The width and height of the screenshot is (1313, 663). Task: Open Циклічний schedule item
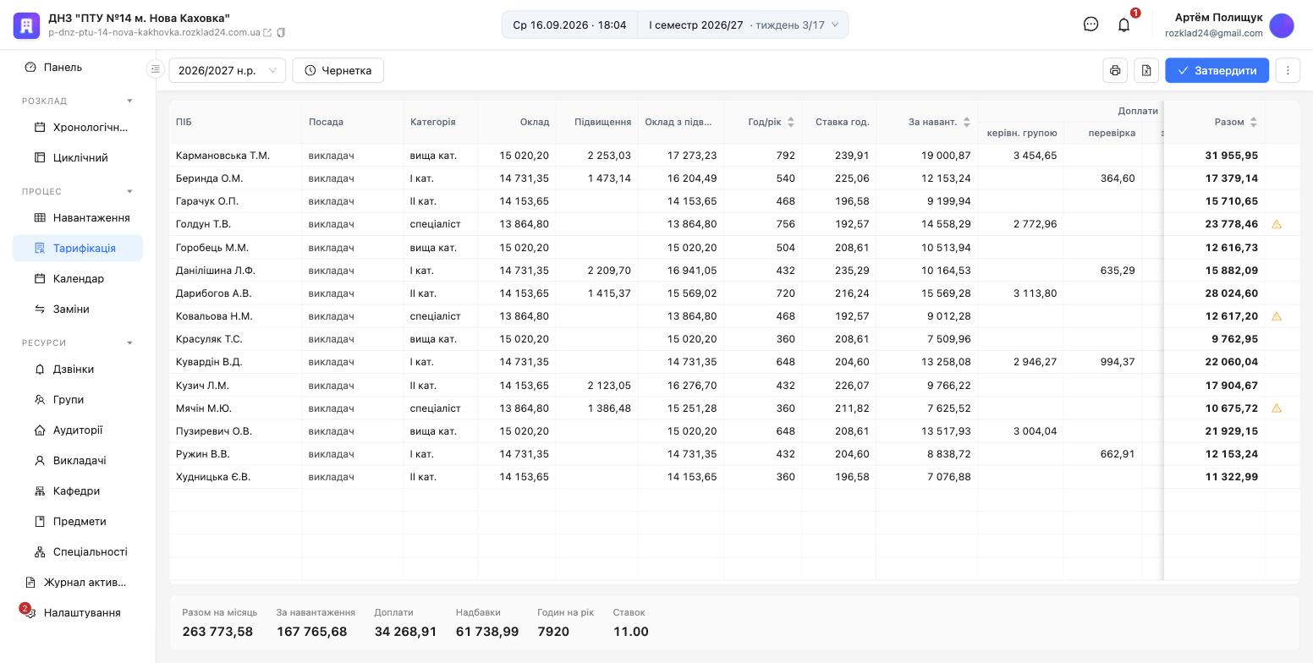click(x=78, y=157)
